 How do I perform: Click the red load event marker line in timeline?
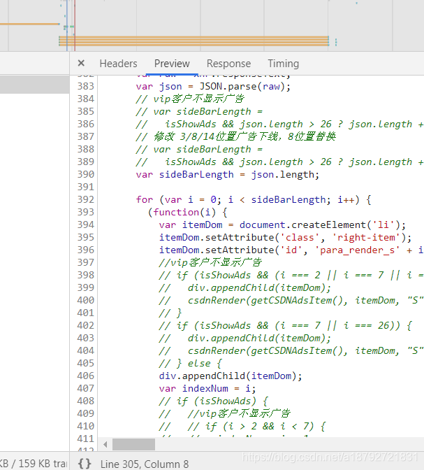pos(75,25)
